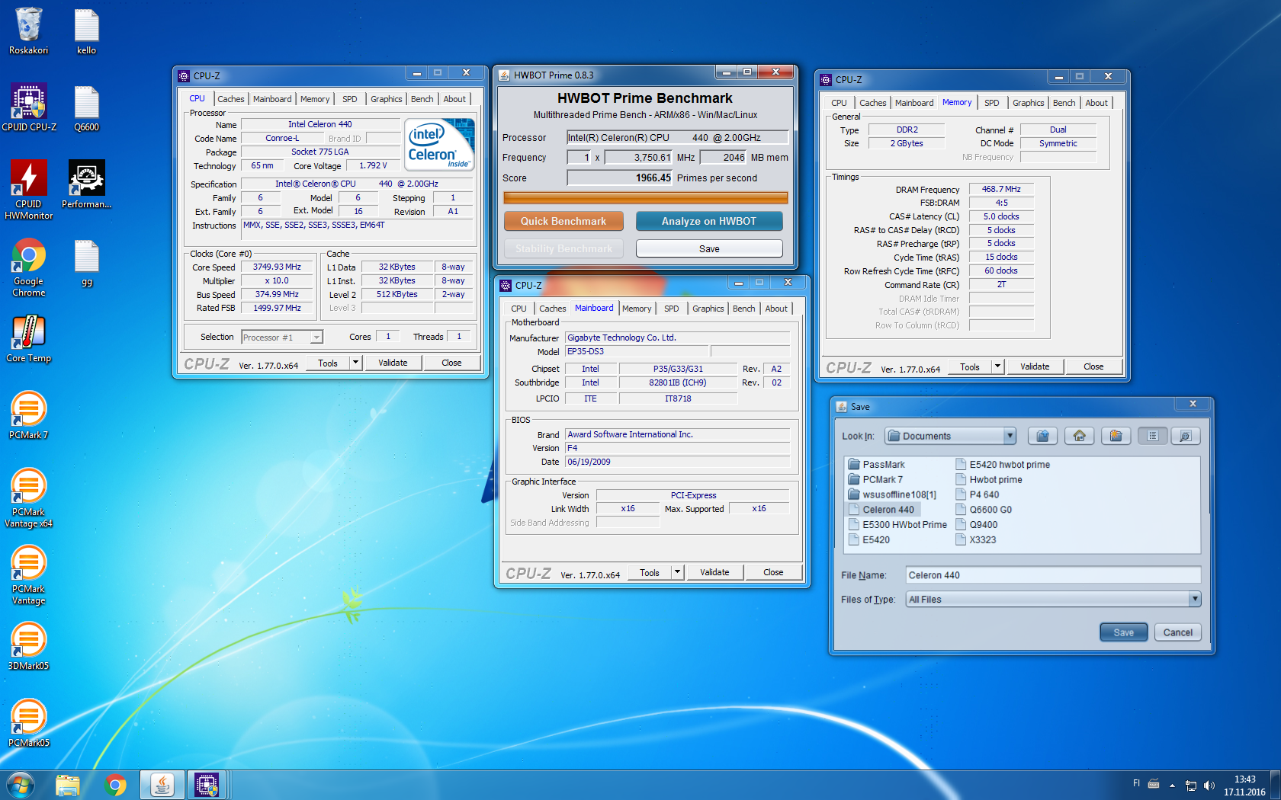Select CPU tab in Mainboard CPU-Z window
Viewport: 1281px width, 800px height.
[x=518, y=309]
